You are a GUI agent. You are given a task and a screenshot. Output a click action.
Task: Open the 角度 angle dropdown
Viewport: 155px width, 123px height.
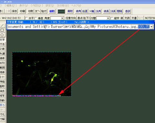pyautogui.click(x=62, y=18)
